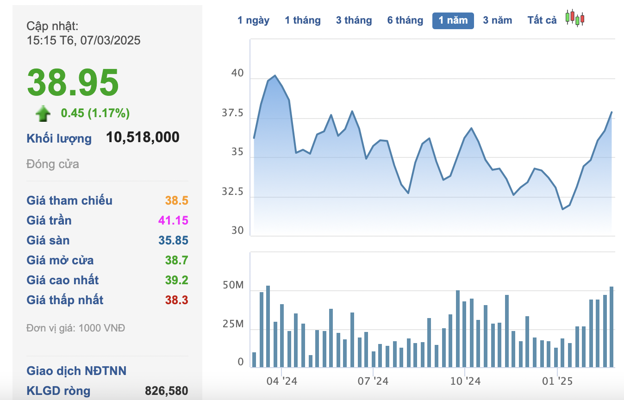Switch chart to candlestick view icon

point(575,18)
